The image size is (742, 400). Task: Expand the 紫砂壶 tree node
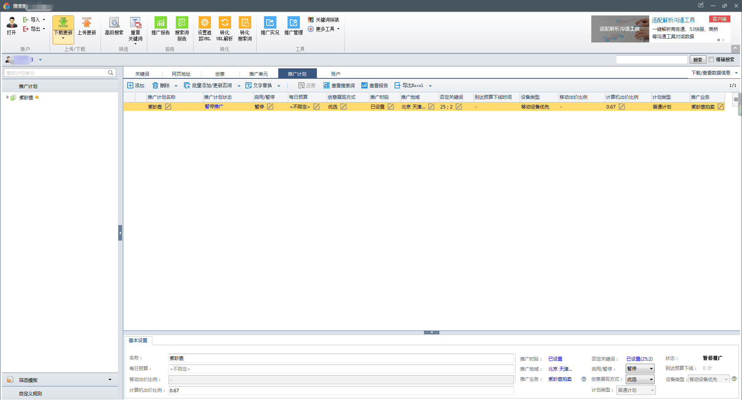coord(7,97)
